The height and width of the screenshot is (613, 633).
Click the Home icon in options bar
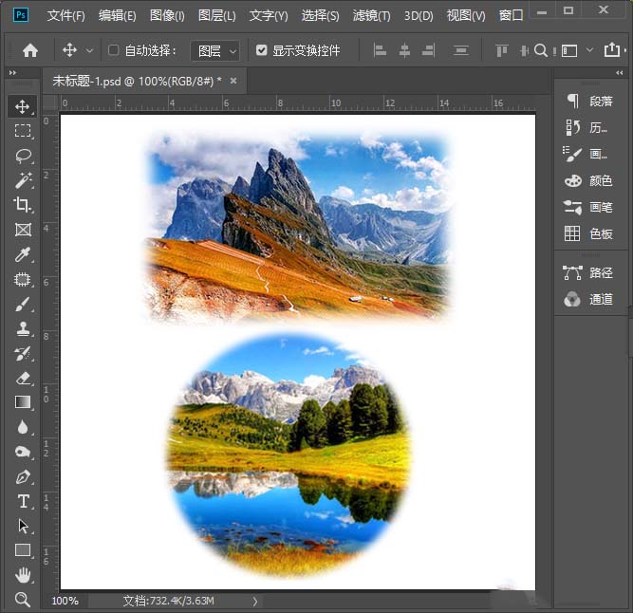(30, 50)
